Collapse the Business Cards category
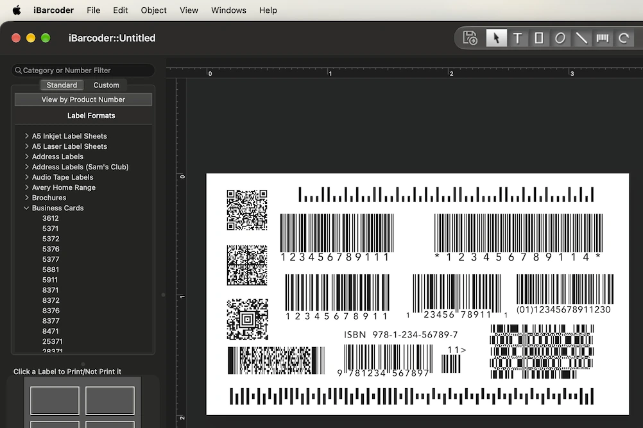This screenshot has width=643, height=428. (27, 208)
